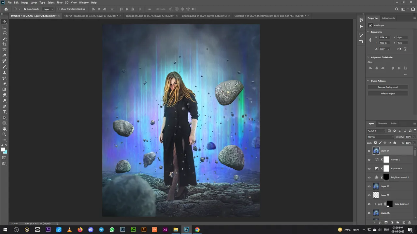417x234 pixels.
Task: Select the Eyedropper tool
Action: pos(5,56)
